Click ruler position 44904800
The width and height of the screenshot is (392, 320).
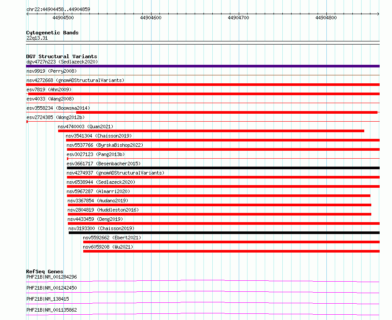326,18
